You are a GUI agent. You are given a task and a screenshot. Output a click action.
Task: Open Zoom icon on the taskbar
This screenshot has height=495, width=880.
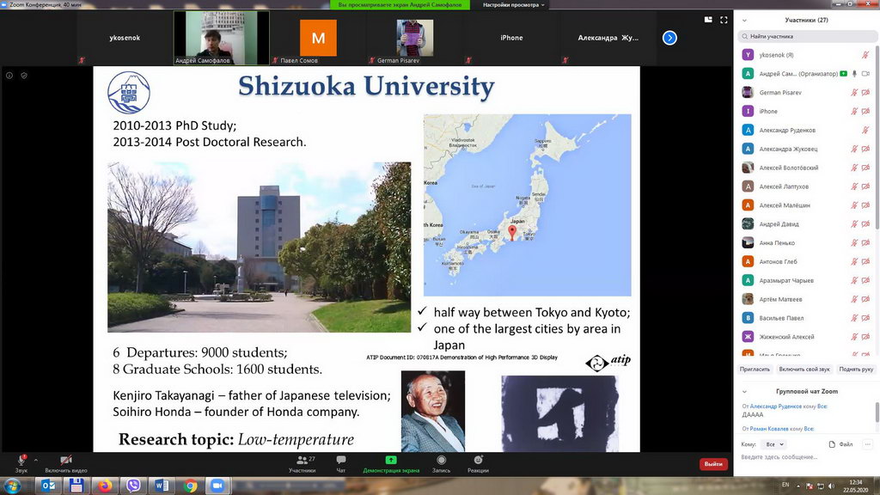(x=217, y=486)
